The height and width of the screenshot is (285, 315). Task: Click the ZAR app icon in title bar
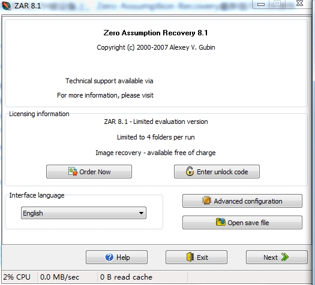coord(6,5)
